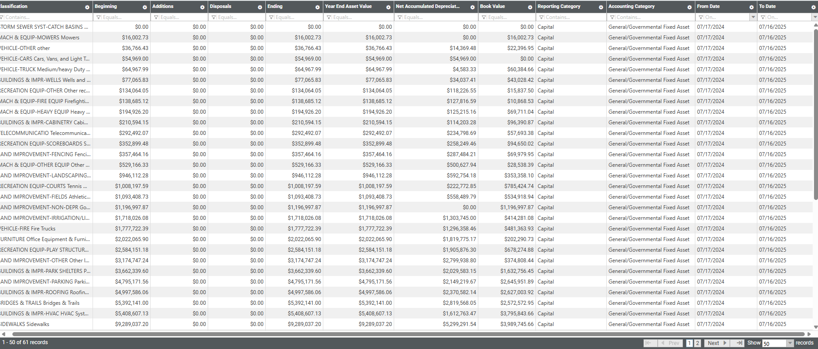Select the SIDEWALKS Sidewalks row
The image size is (818, 349).
point(407,324)
